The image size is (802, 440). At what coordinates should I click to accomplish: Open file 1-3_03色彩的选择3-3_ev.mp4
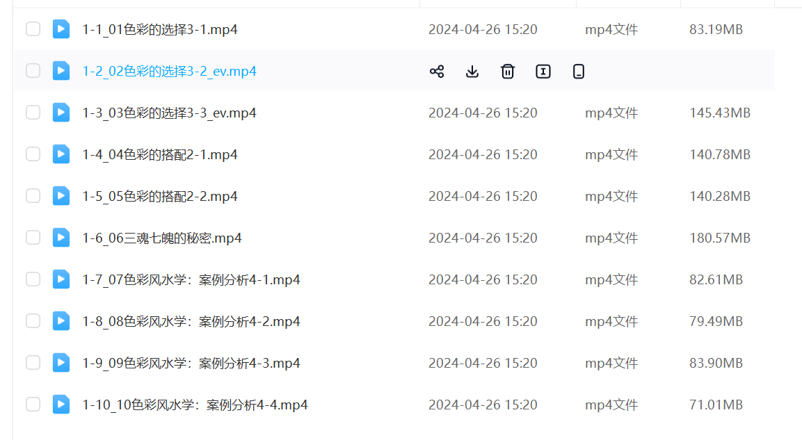click(169, 113)
